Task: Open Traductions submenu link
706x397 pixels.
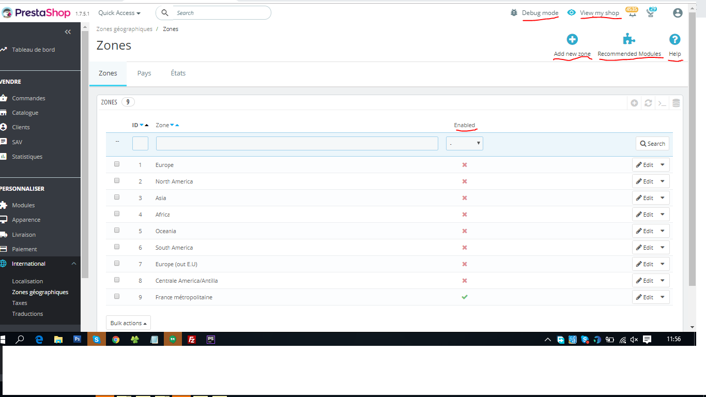Action: pos(28,314)
